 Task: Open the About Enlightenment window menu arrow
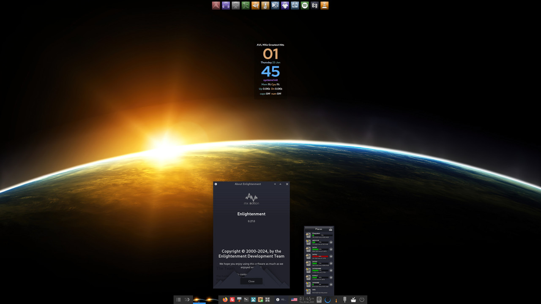(275, 184)
